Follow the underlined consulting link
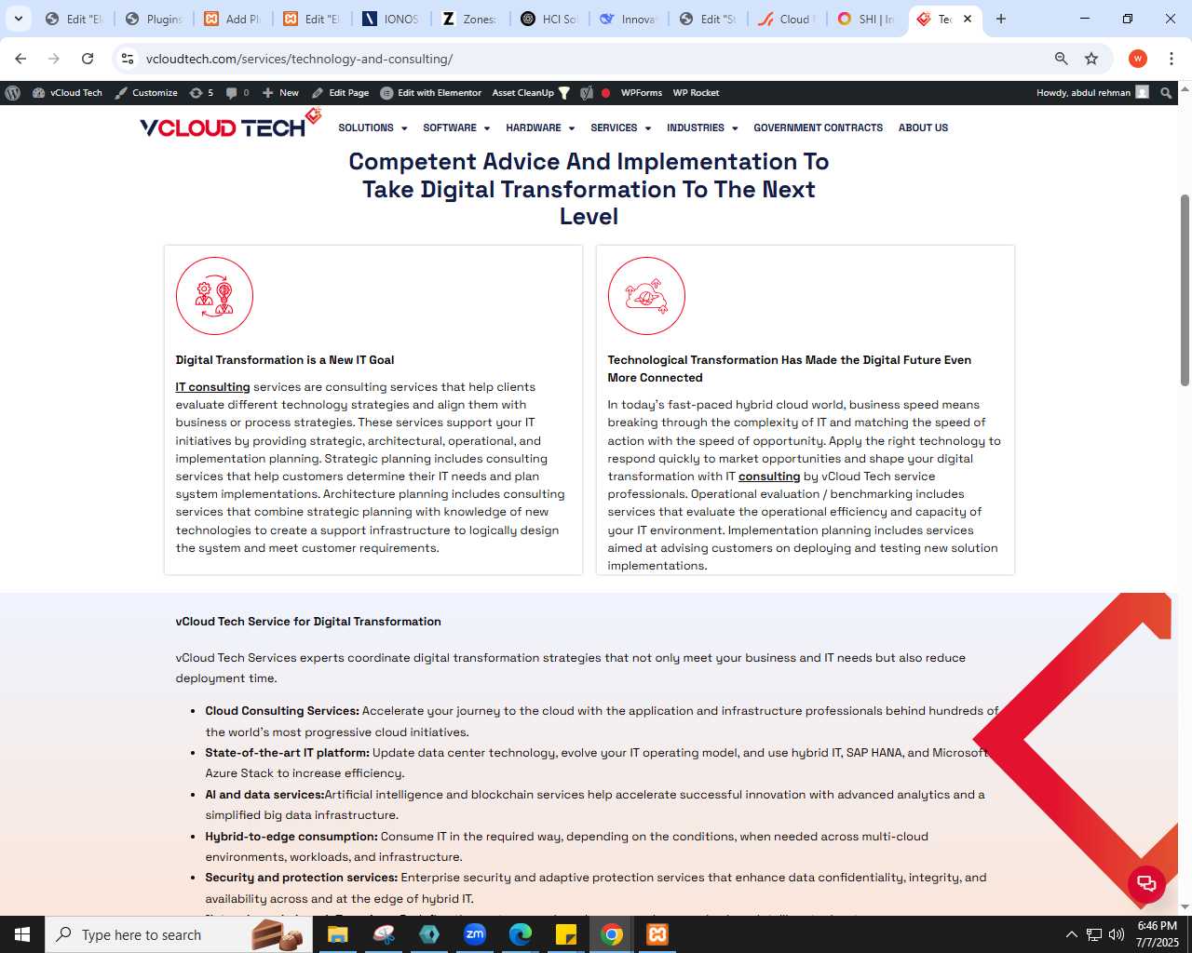 tap(769, 476)
